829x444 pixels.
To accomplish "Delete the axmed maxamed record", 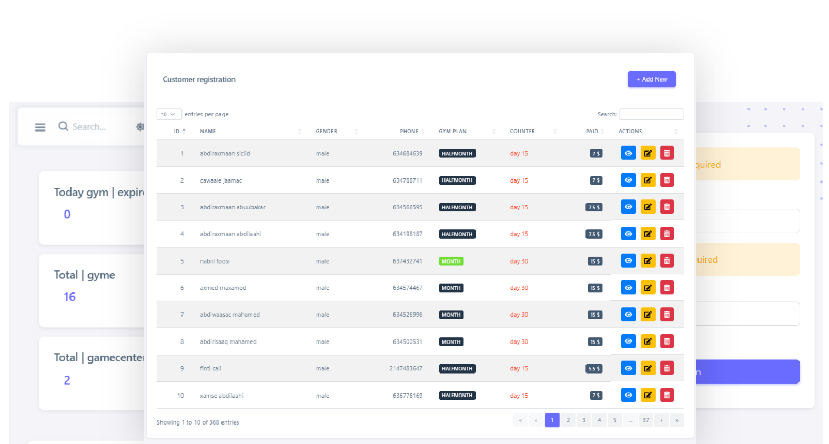I will click(667, 287).
